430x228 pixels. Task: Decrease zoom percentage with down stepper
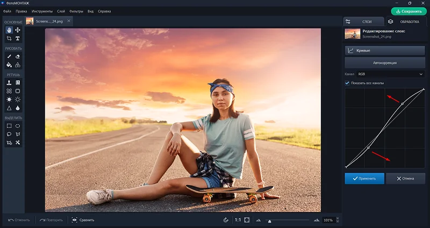click(x=338, y=222)
